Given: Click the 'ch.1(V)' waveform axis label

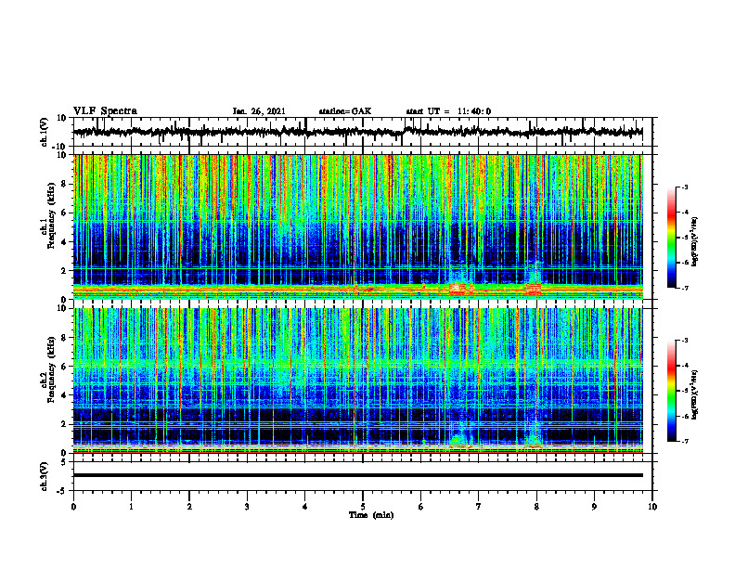Looking at the screenshot, I should (x=45, y=132).
